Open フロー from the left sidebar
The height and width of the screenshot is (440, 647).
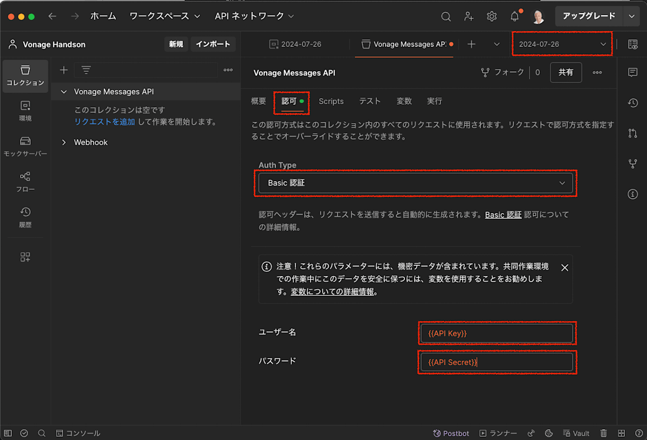pos(25,181)
